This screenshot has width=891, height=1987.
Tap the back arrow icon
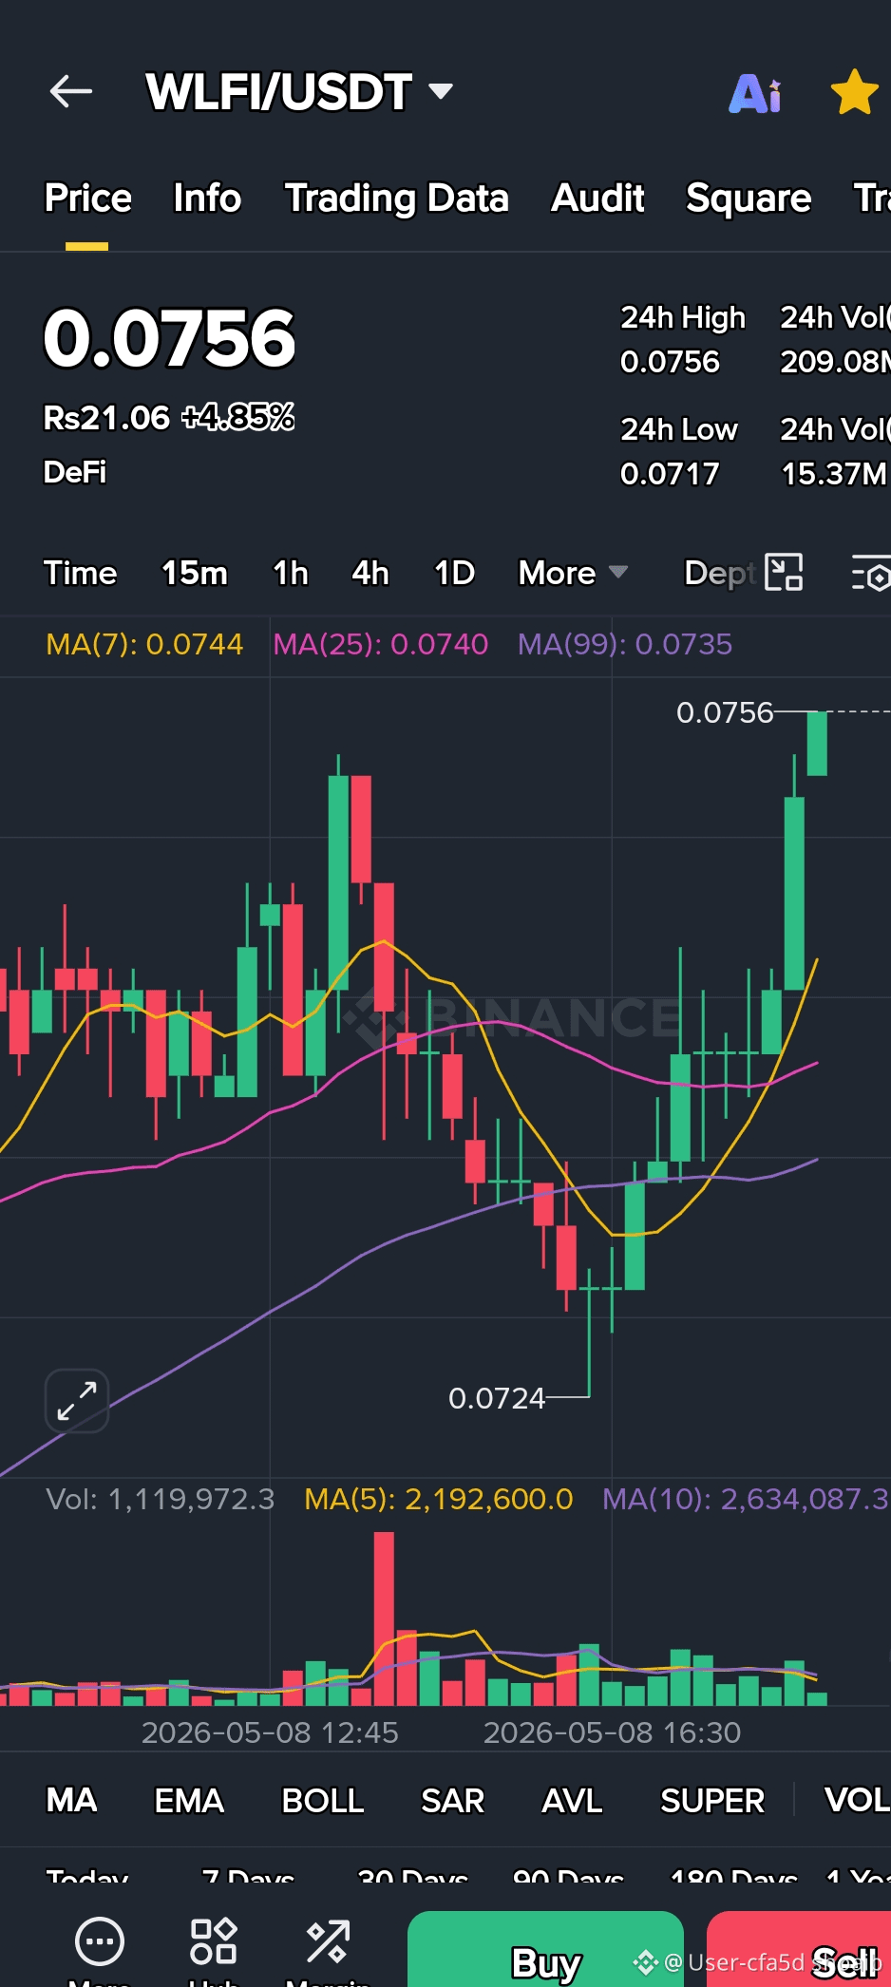coord(71,92)
